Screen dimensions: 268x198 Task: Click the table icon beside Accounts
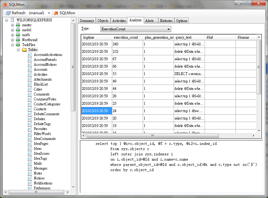(29, 69)
